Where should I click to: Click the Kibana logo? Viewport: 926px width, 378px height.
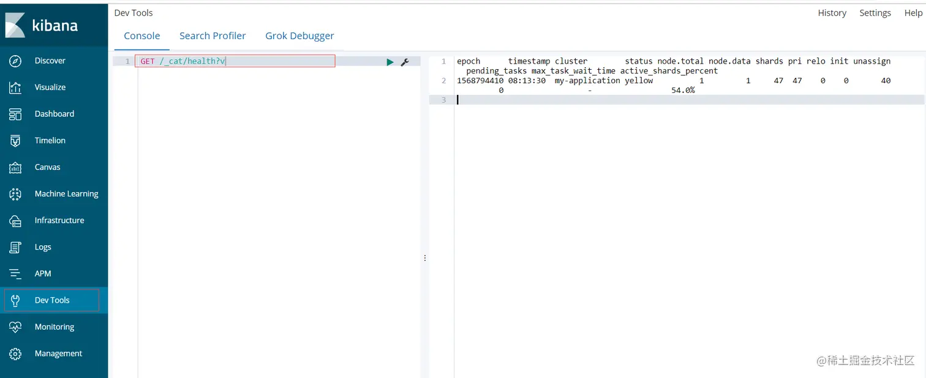tap(42, 26)
